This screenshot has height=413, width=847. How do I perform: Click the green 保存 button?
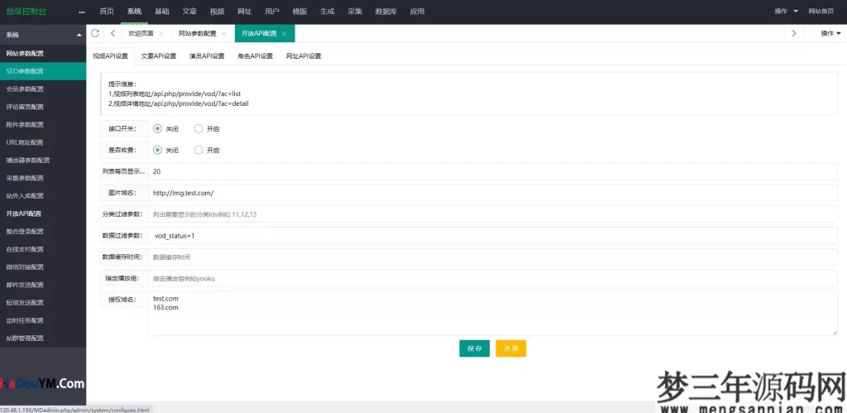tap(474, 348)
